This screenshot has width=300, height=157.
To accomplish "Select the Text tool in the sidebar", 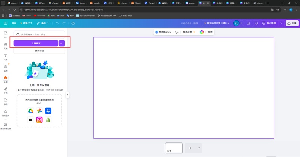I will pos(6,57).
